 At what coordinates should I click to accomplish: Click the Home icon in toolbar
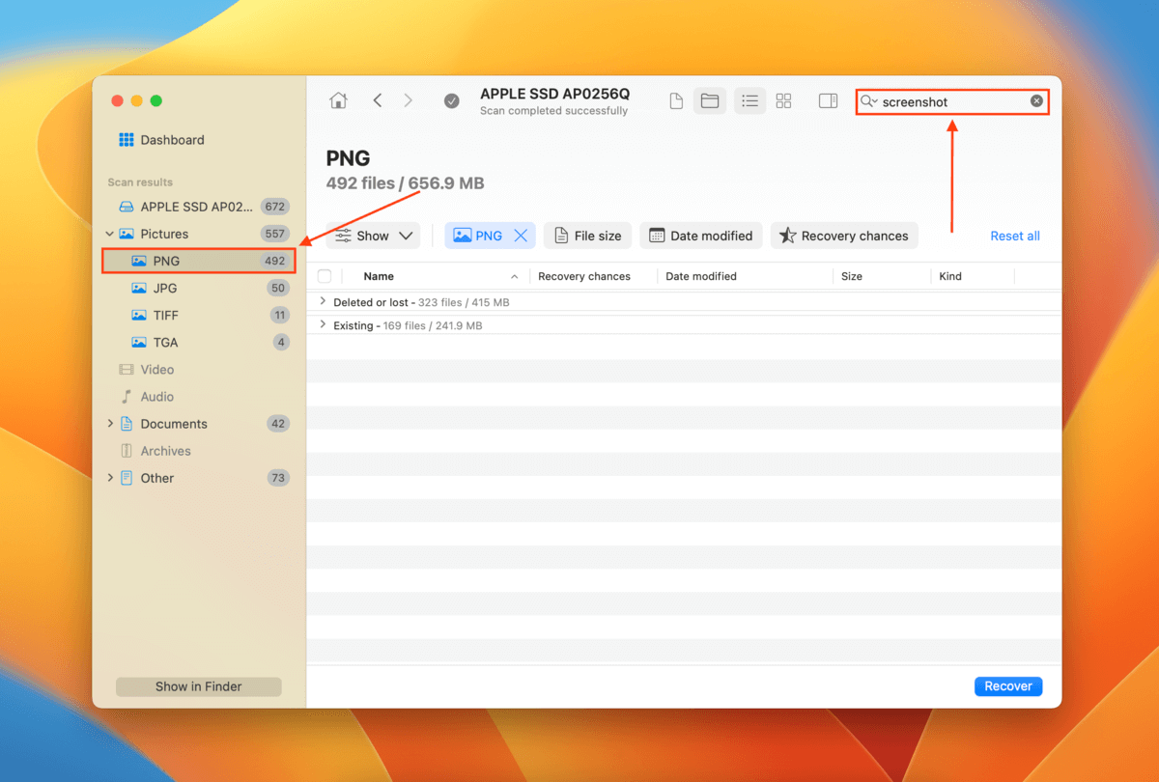338,101
